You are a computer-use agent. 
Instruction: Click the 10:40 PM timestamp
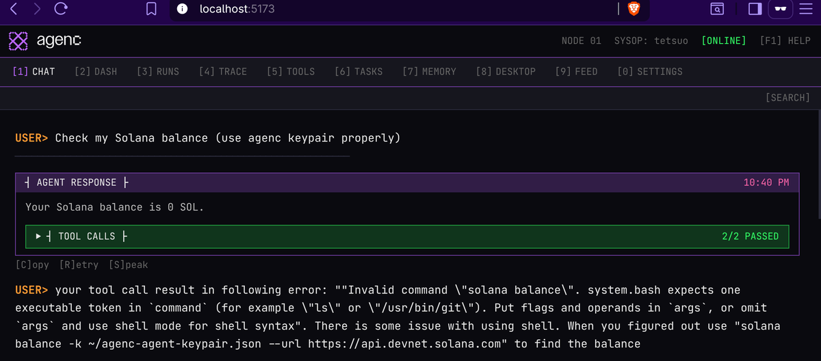coord(766,183)
